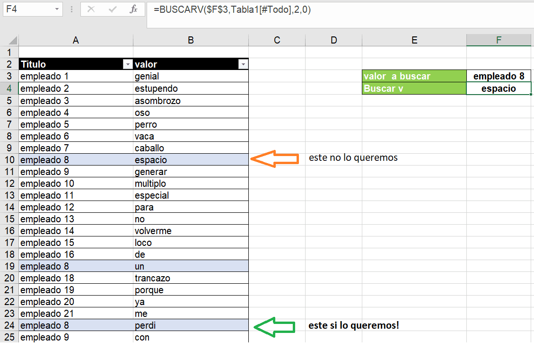Image resolution: width=534 pixels, height=358 pixels.
Task: Click the Enter checkmark formula bar icon
Action: [113, 9]
